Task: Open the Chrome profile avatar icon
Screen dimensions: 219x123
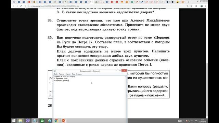Action: (202, 6)
